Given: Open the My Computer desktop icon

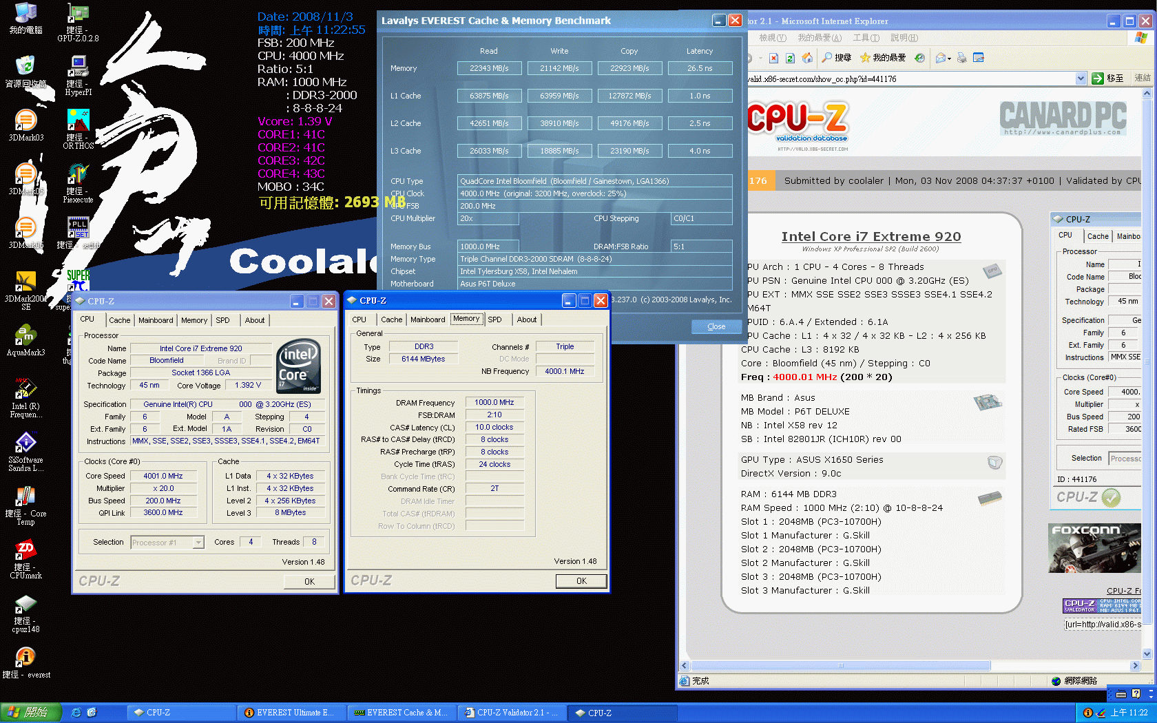Looking at the screenshot, I should tap(25, 18).
